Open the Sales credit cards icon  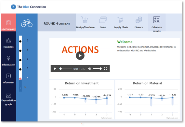[103, 20]
